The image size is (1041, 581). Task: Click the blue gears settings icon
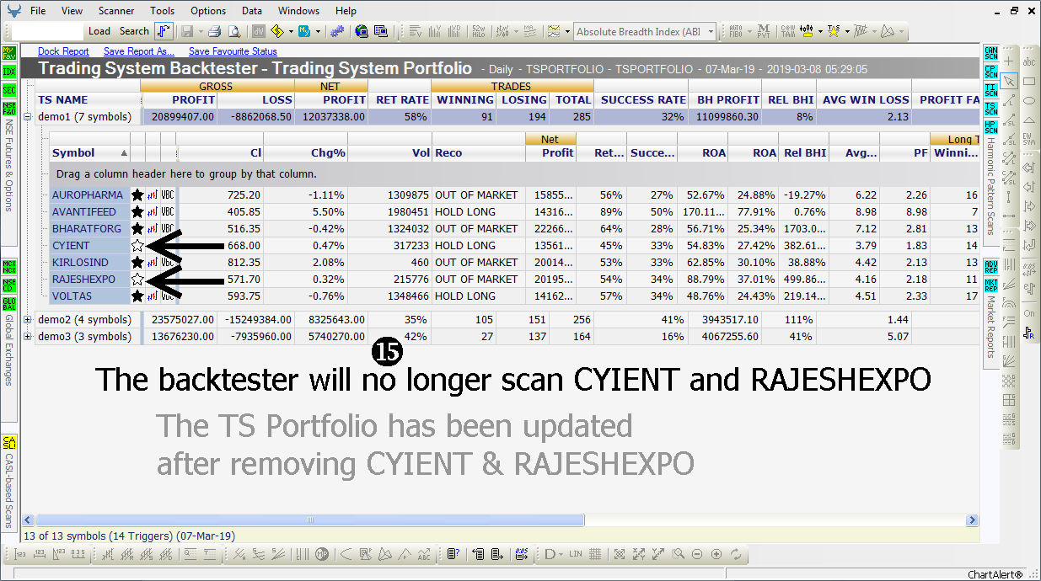tap(337, 31)
